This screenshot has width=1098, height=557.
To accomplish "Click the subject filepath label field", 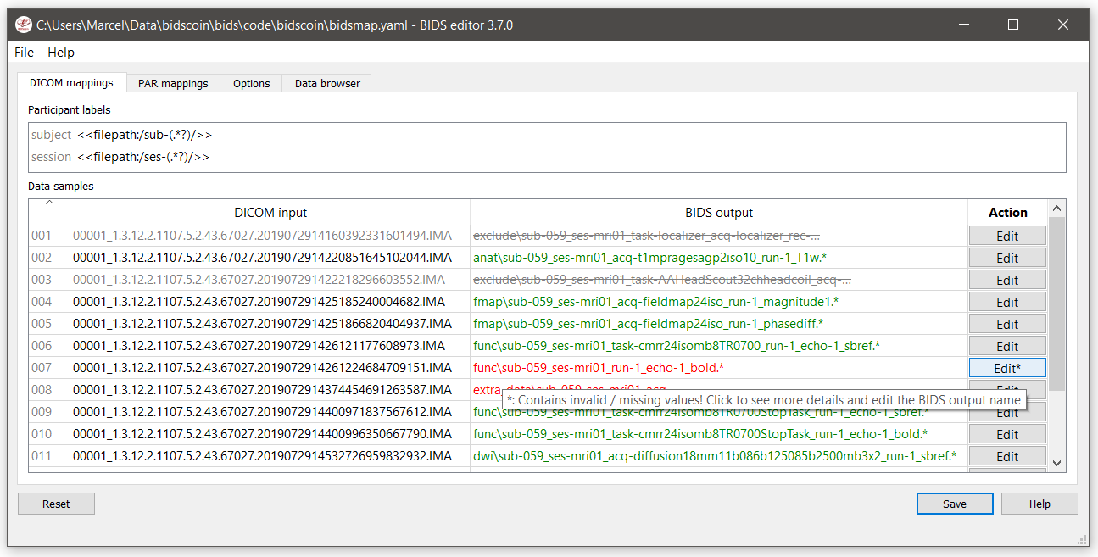I will point(144,135).
